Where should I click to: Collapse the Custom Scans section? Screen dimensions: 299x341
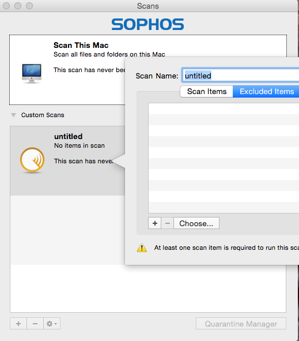(13, 115)
